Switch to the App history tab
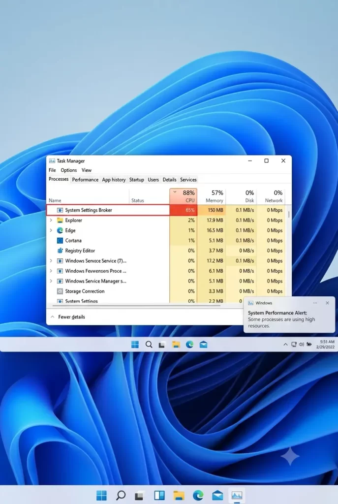Viewport: 338px width, 504px height. (x=114, y=180)
